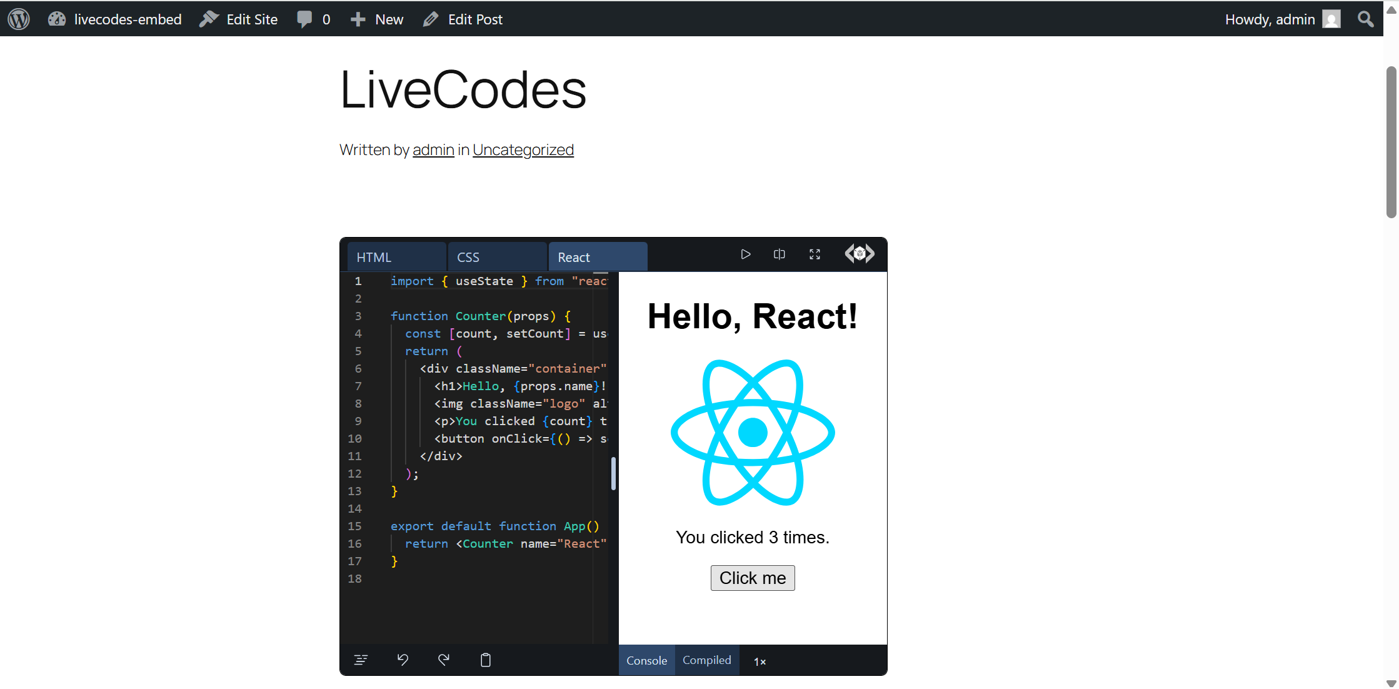
Task: Click line number 18 in gutter
Action: 354,579
